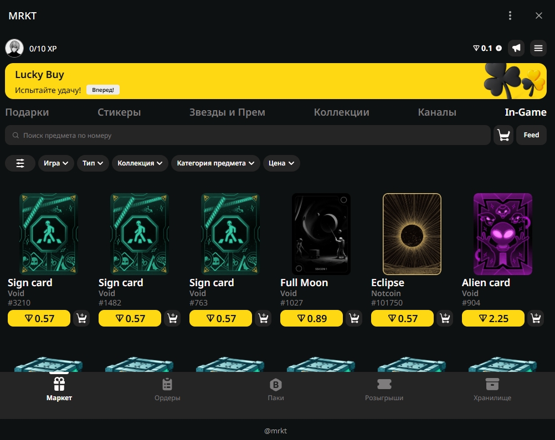Click the megaphone announcements icon
This screenshot has height=440, width=555.
pyautogui.click(x=516, y=48)
